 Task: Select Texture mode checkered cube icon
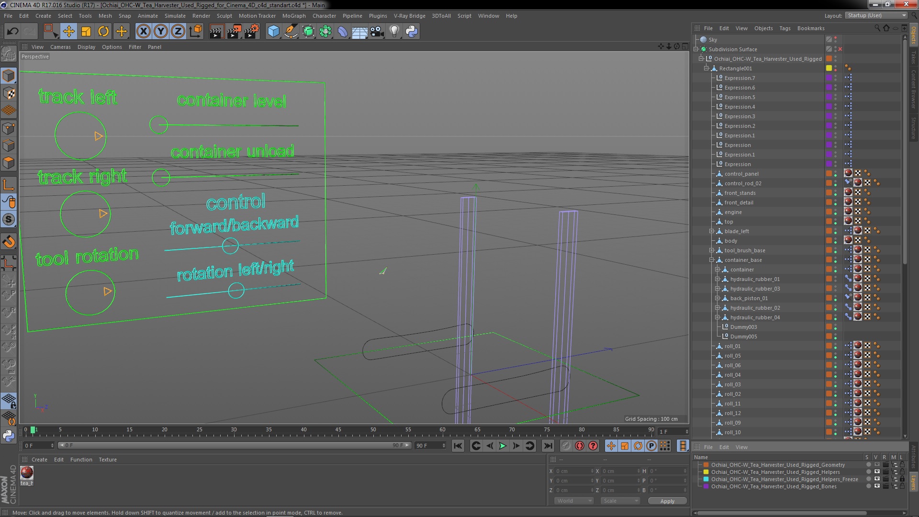click(9, 93)
